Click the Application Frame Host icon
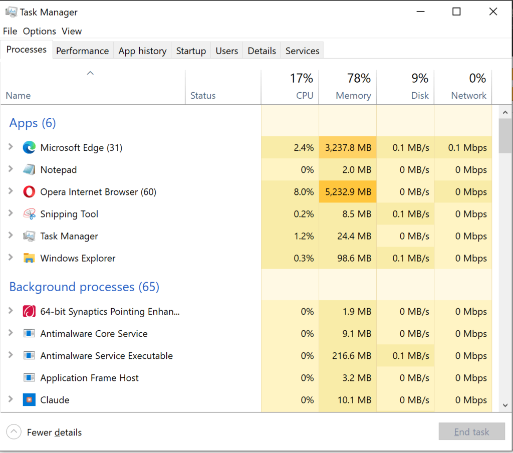Screen dimensions: 513x453 point(29,378)
